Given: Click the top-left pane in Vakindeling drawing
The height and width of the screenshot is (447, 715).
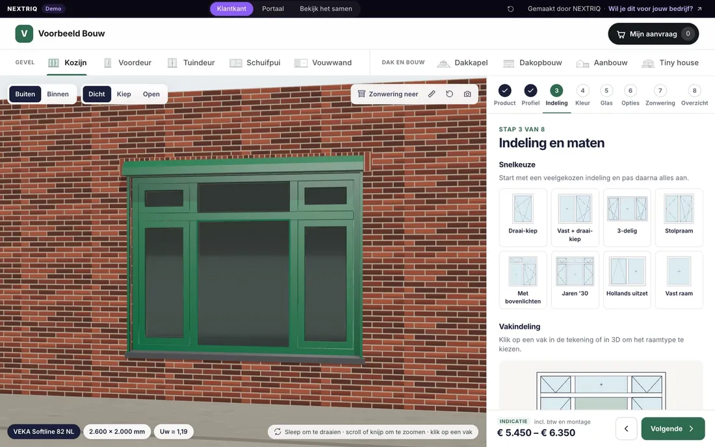Looking at the screenshot, I should 555,384.
